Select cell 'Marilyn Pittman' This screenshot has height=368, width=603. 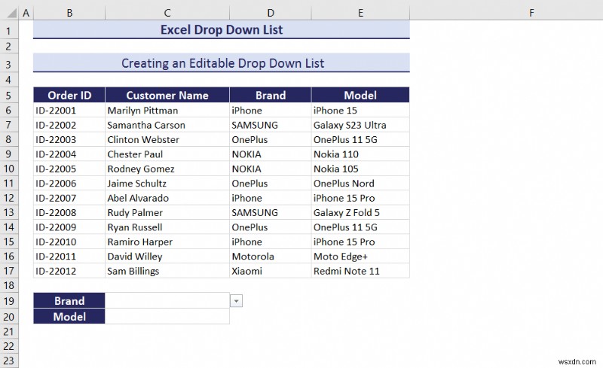[x=167, y=110]
